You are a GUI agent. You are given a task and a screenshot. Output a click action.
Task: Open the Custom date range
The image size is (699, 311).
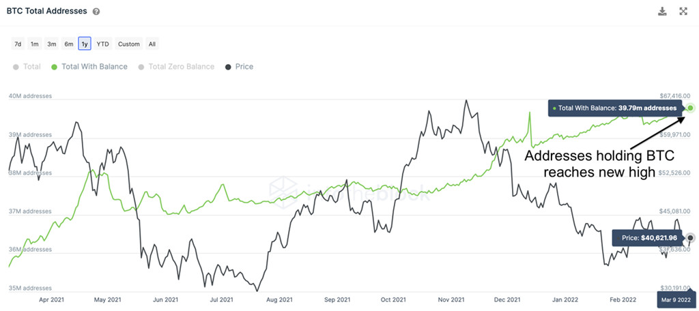click(x=129, y=44)
